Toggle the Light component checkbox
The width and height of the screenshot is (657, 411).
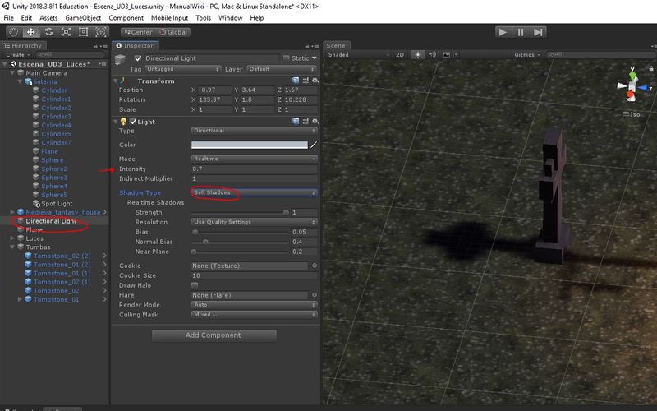(133, 122)
